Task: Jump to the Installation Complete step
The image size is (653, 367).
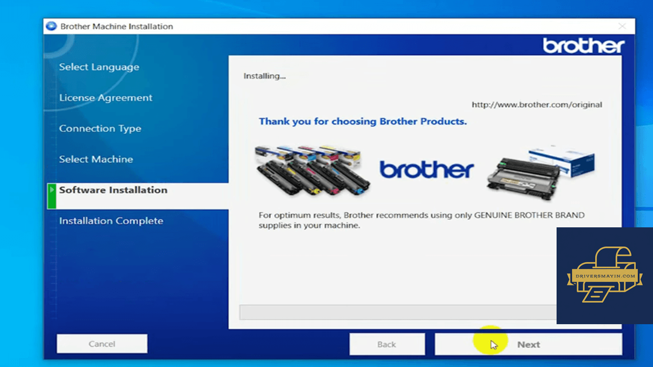Action: 111,221
